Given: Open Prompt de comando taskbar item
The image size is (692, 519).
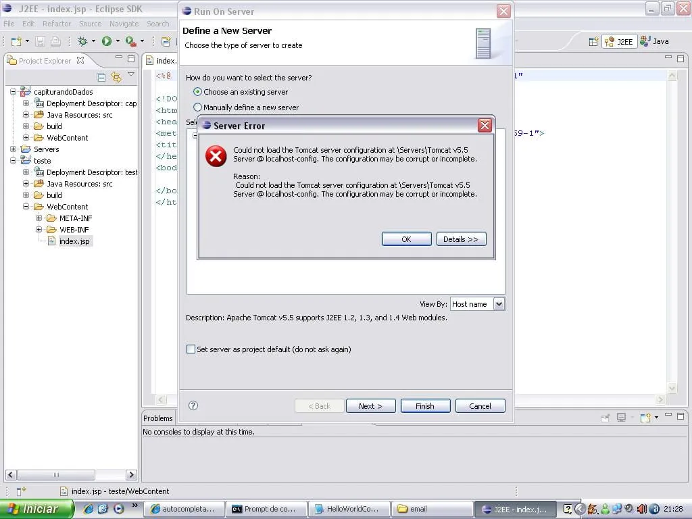Looking at the screenshot, I should 266,509.
